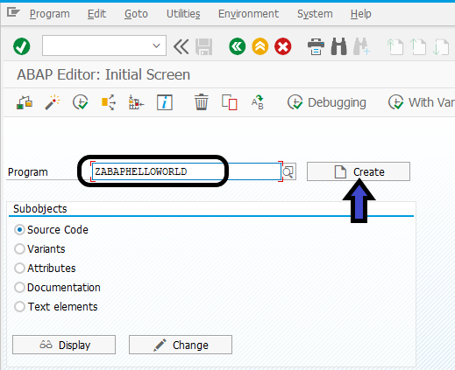This screenshot has height=370, width=455.
Task: Click the magic wand Activate icon
Action: (x=53, y=102)
